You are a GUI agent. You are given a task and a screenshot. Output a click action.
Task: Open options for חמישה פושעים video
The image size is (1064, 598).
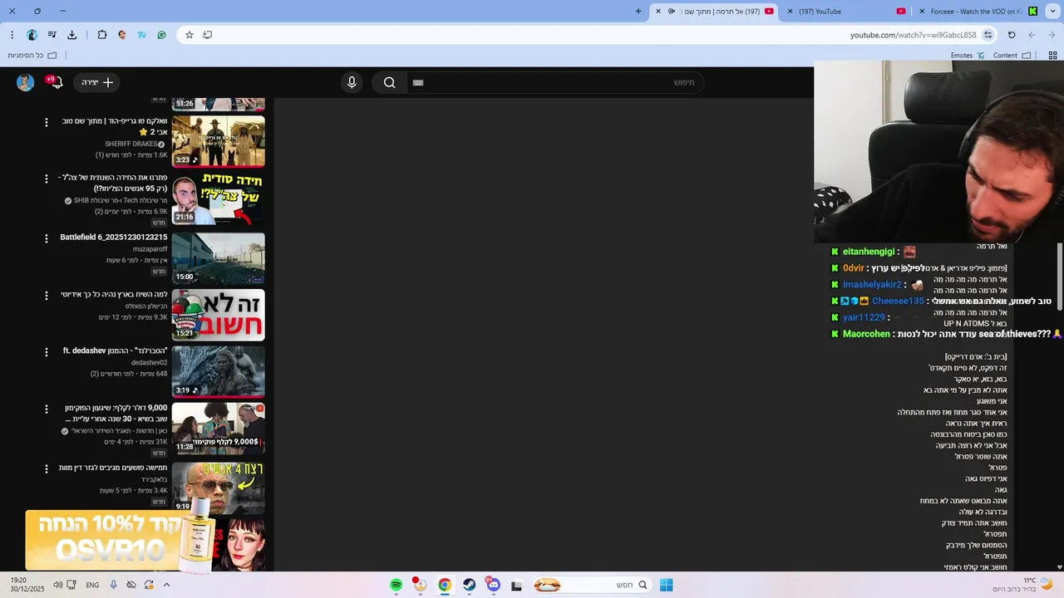(x=47, y=468)
